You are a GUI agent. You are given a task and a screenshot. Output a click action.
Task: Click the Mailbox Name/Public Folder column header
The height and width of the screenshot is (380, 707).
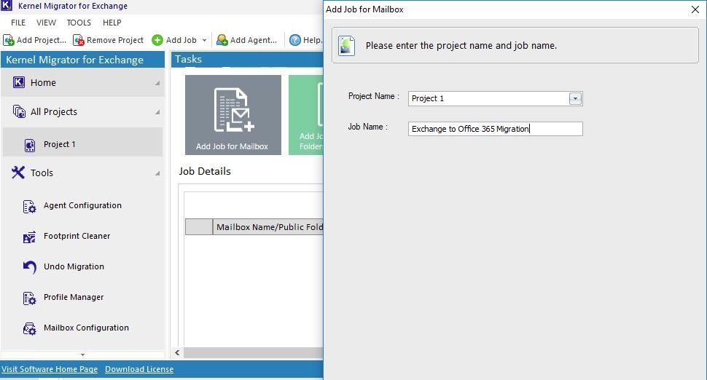click(x=268, y=227)
